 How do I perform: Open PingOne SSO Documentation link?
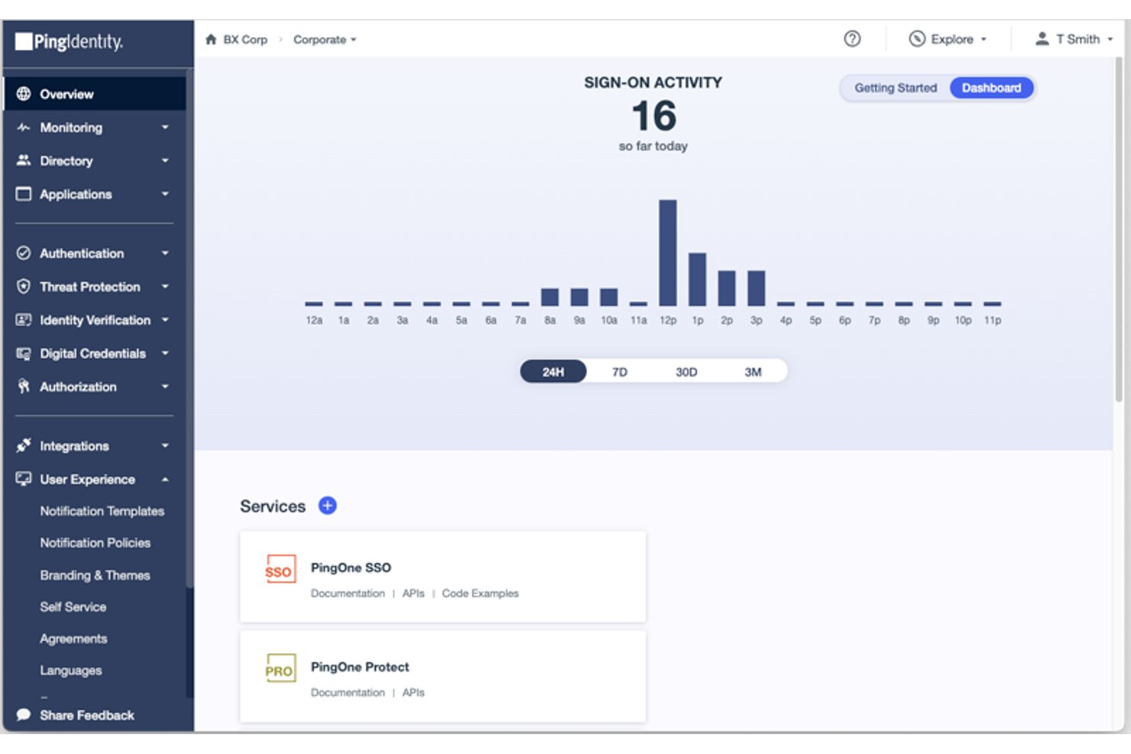348,594
